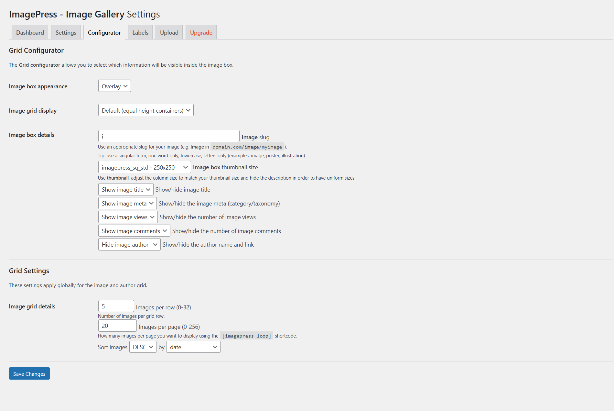614x411 pixels.
Task: Click 'Show/hide the number of image comments' text
Action: pyautogui.click(x=227, y=231)
